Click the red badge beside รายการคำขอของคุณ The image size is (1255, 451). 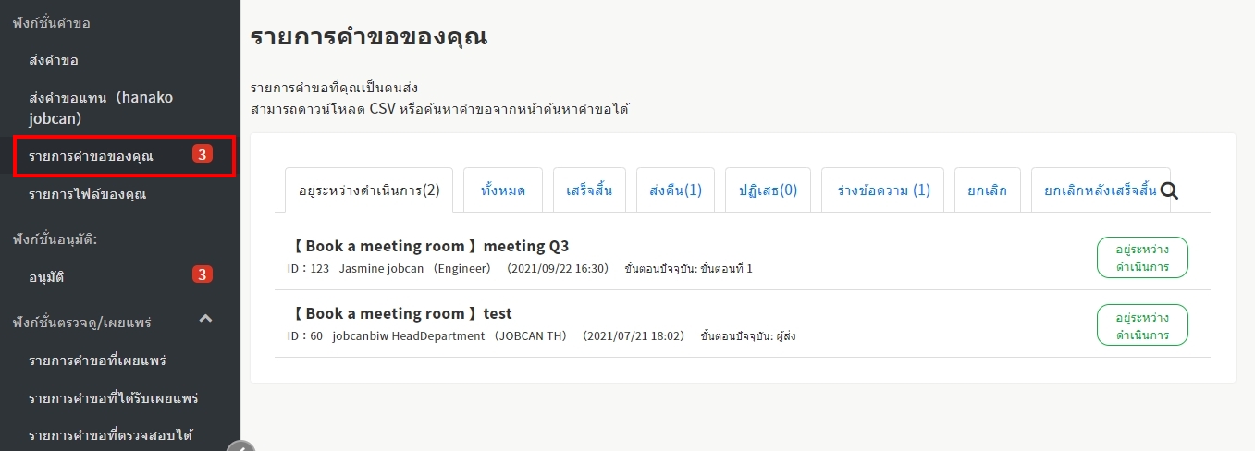pyautogui.click(x=203, y=154)
